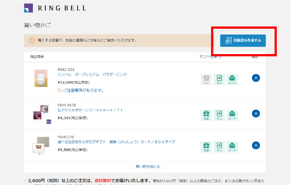291x185 pixels.
Task: Click the ヒアデス&サターン product thumbnail
Action: [x=41, y=114]
